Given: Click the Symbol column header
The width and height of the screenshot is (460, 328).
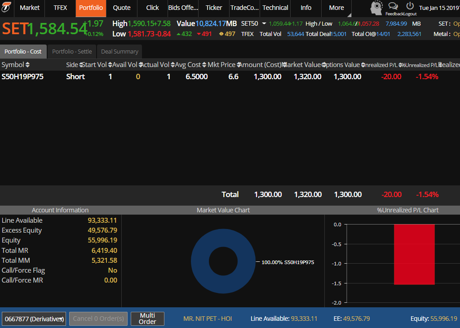Looking at the screenshot, I should 13,65.
